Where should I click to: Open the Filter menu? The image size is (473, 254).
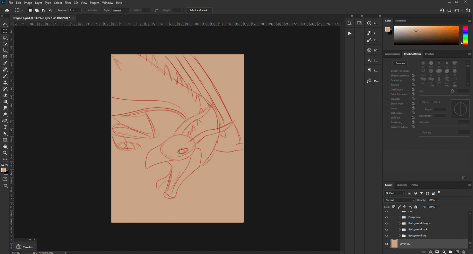pyautogui.click(x=68, y=3)
